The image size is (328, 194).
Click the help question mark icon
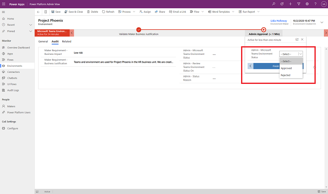click(x=315, y=4)
